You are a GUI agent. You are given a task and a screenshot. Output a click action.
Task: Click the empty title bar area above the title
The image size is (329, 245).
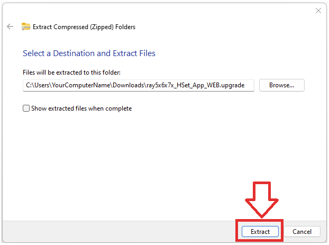point(159,11)
